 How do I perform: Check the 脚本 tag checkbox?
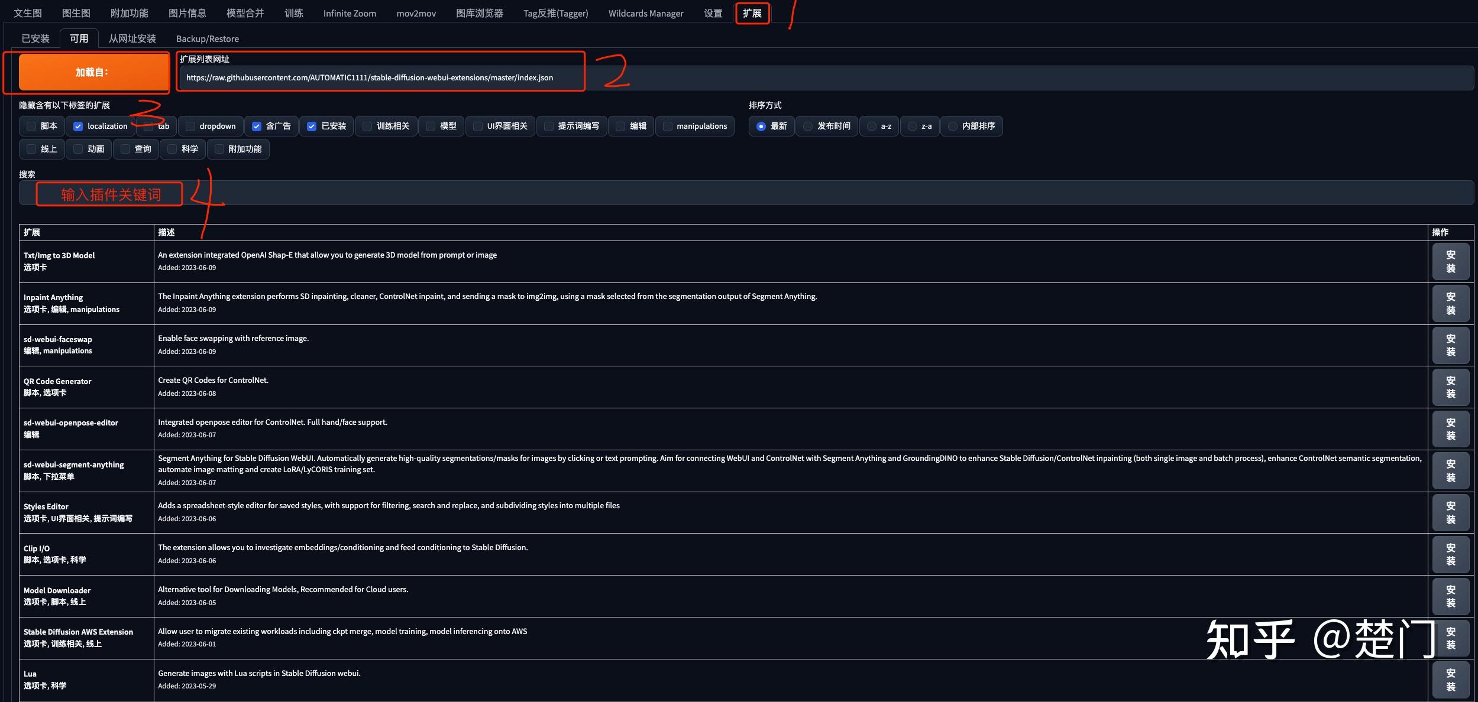32,126
